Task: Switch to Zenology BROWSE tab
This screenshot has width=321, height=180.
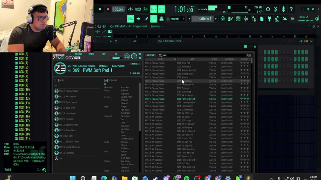Action: click(78, 54)
